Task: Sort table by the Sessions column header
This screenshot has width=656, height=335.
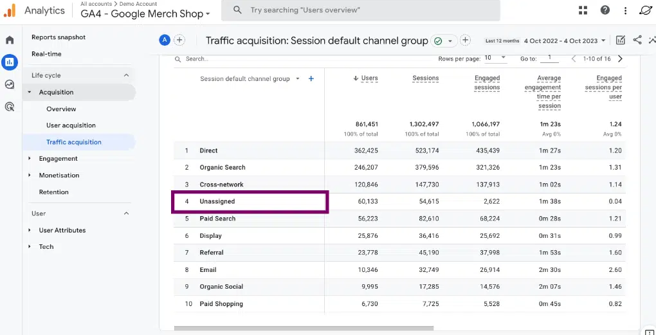Action: [x=425, y=78]
